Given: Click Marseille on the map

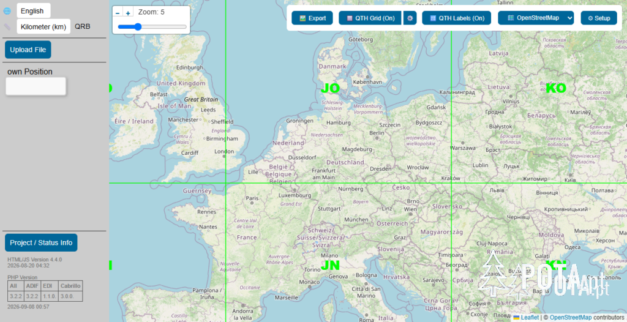Looking at the screenshot, I should click(287, 298).
